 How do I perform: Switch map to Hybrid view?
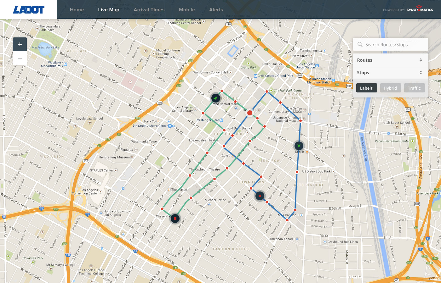(x=390, y=88)
